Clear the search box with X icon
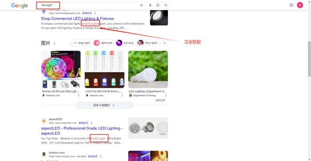 141,5
